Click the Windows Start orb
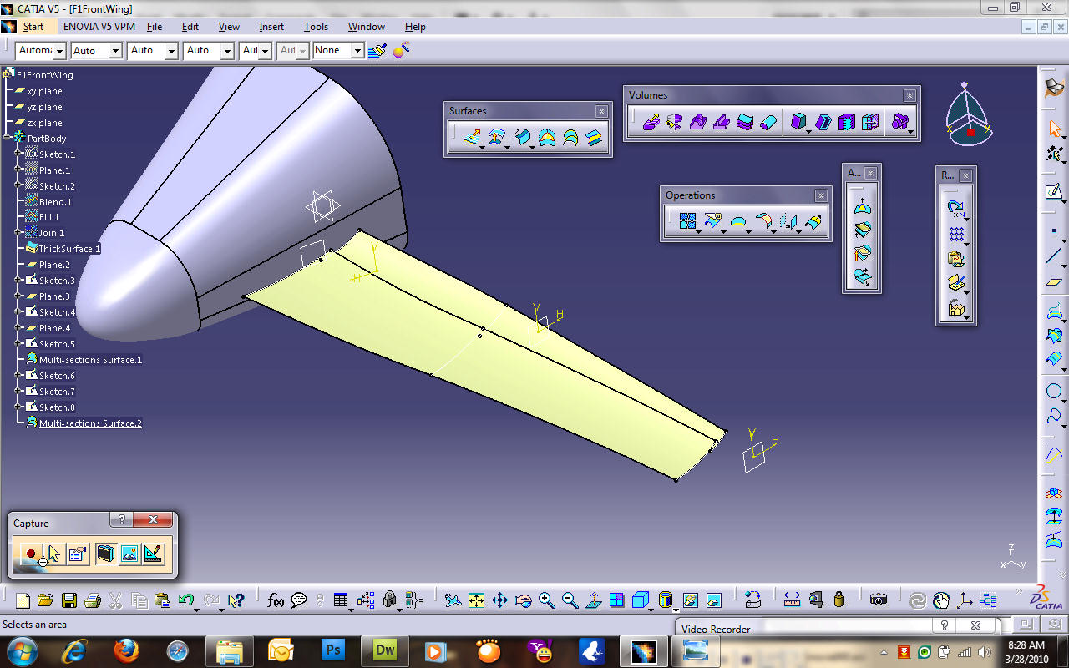1069x668 pixels. point(21,650)
